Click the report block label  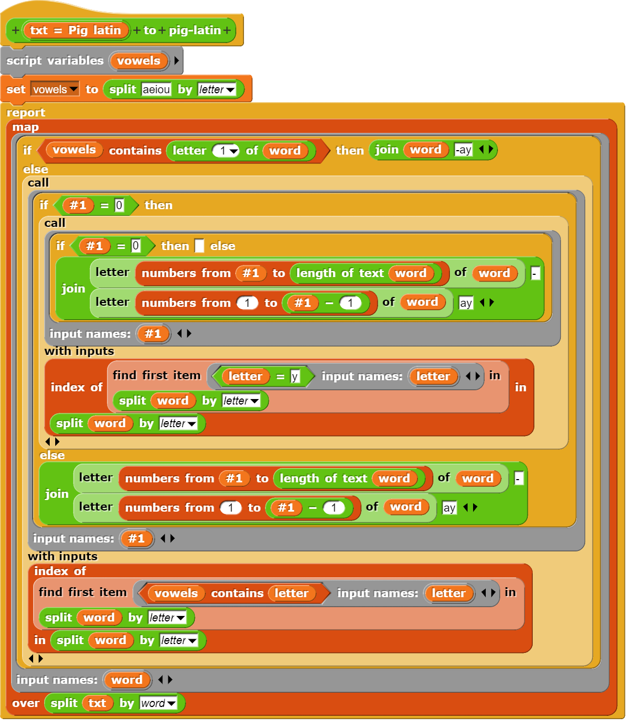tap(25, 113)
